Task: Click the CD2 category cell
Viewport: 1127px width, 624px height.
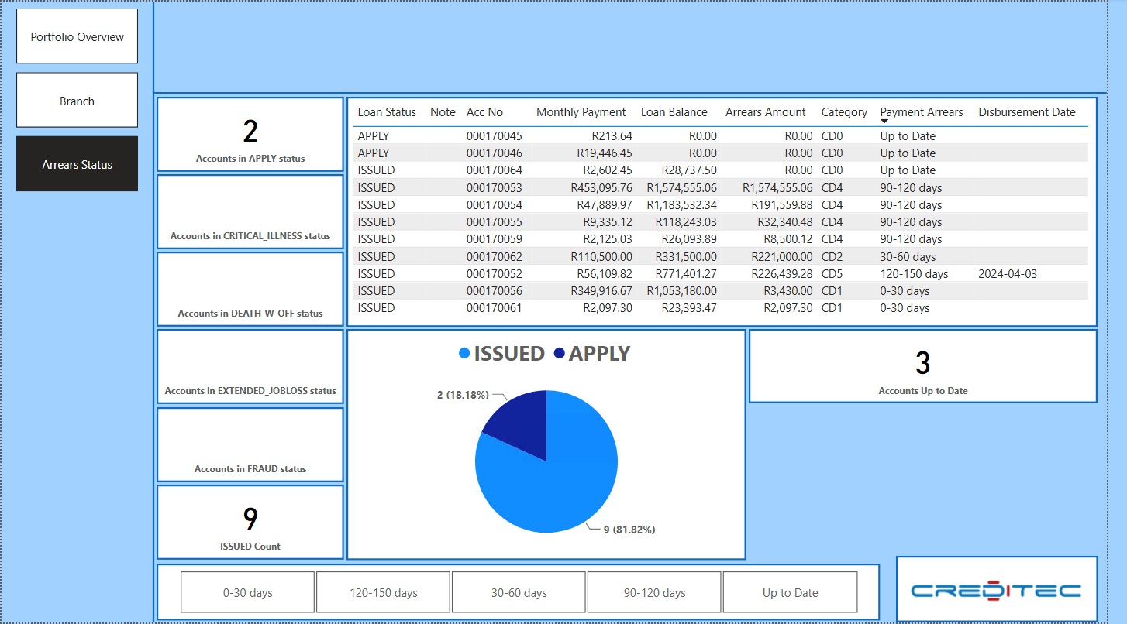Action: pos(832,256)
